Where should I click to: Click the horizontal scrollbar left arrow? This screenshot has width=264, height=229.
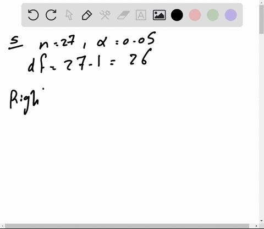click(2, 226)
